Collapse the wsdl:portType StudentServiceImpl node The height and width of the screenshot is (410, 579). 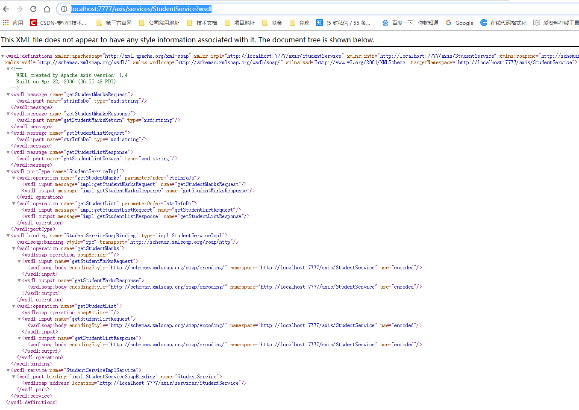coord(8,171)
